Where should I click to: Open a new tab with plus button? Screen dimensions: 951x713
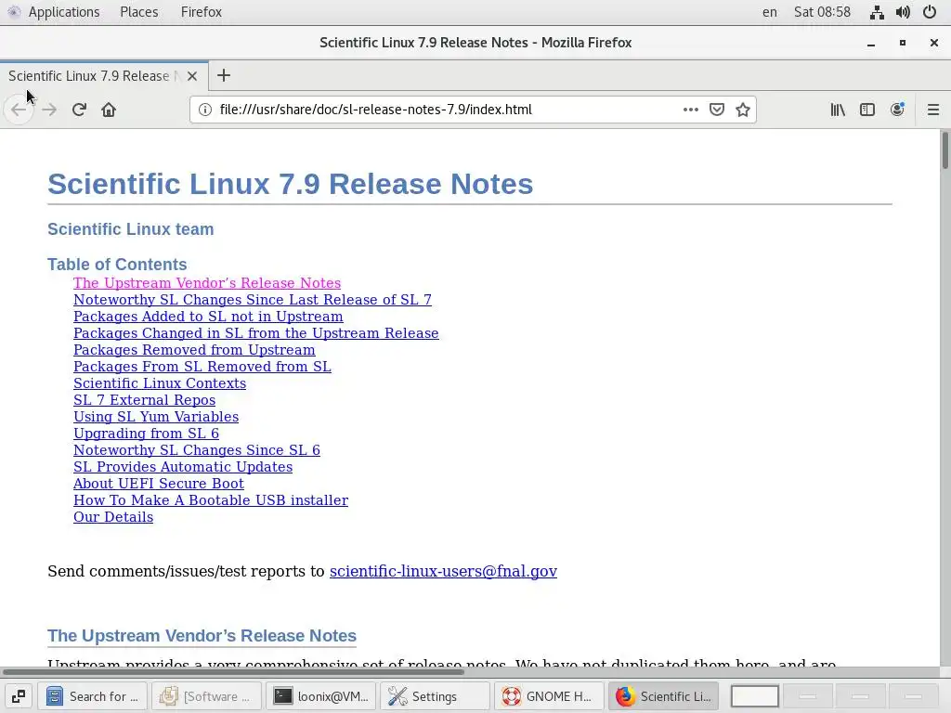(x=224, y=75)
